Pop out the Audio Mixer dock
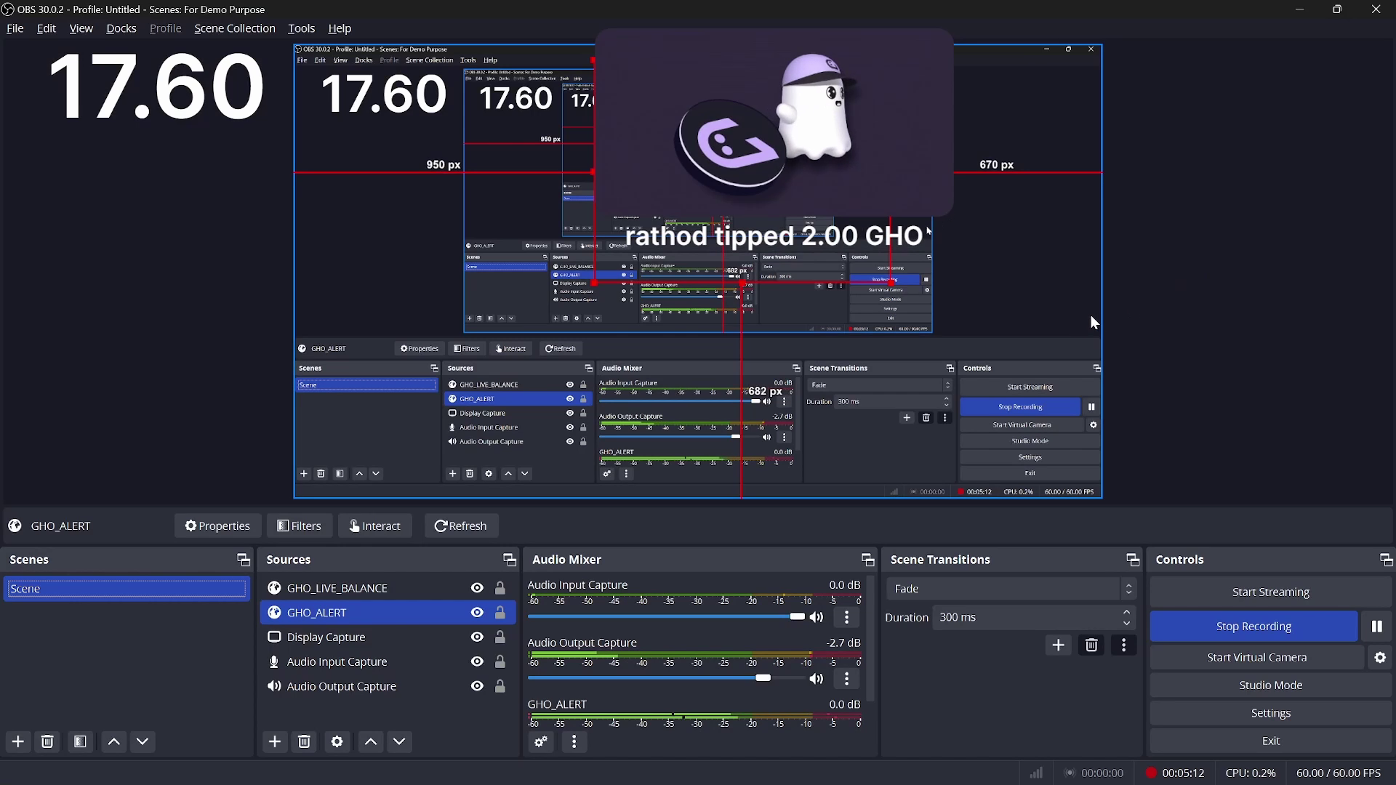The width and height of the screenshot is (1396, 785). click(867, 560)
